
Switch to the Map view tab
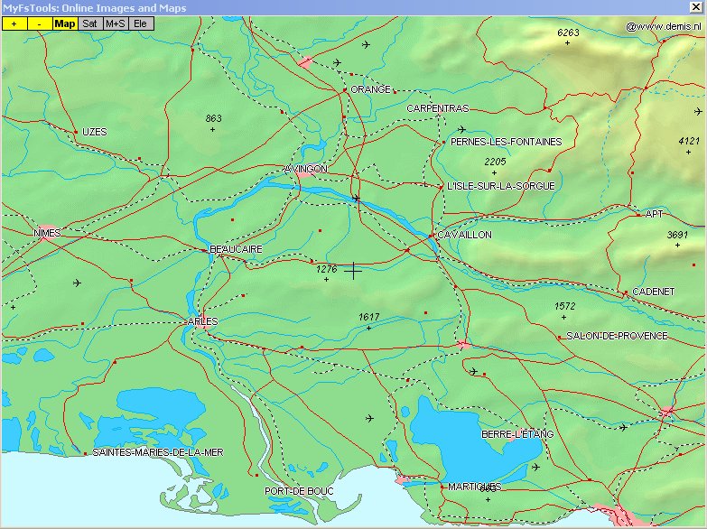click(x=65, y=23)
